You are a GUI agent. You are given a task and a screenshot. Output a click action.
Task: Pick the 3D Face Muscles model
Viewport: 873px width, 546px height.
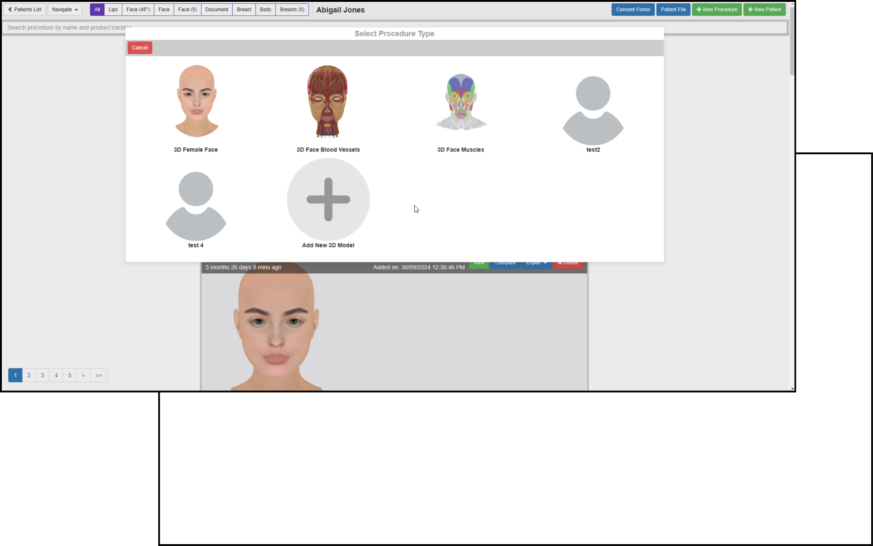461,103
